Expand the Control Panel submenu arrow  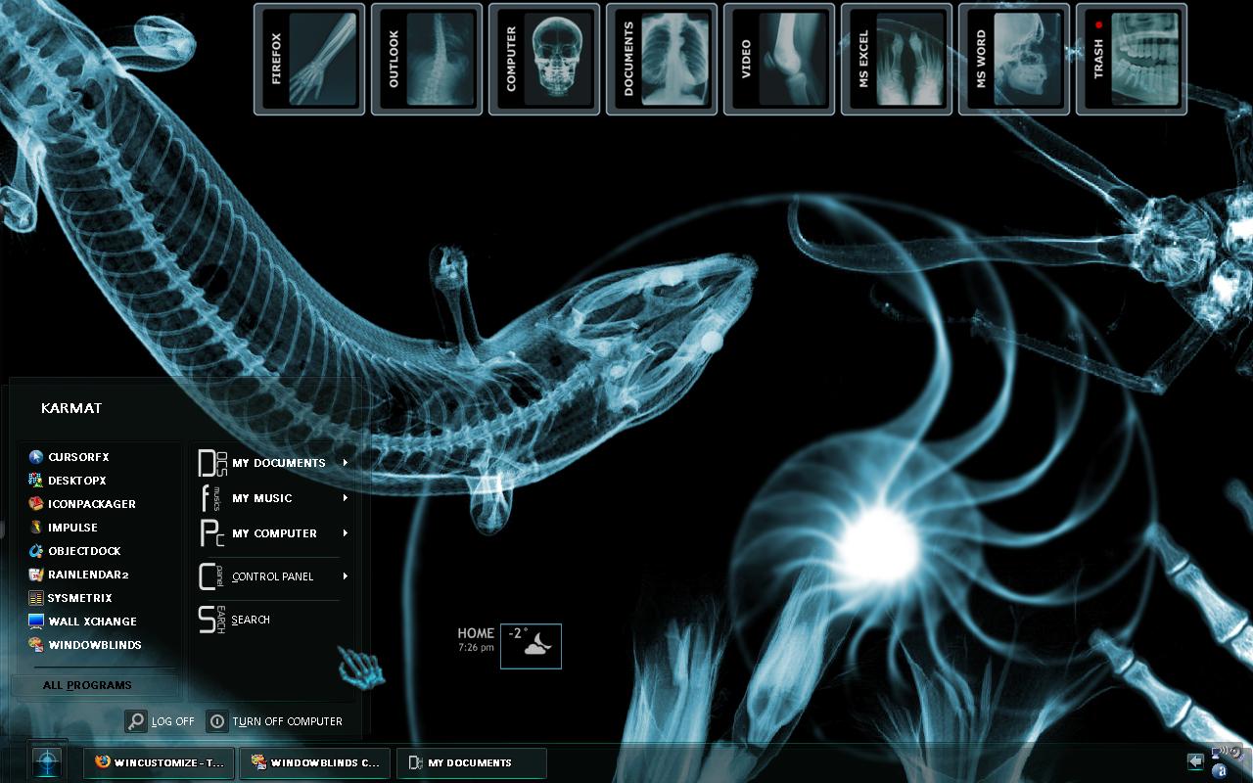(x=346, y=576)
